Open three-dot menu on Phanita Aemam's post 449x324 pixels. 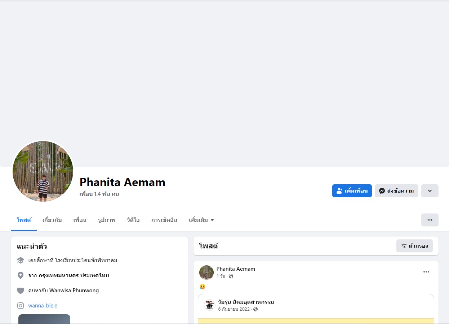(426, 272)
